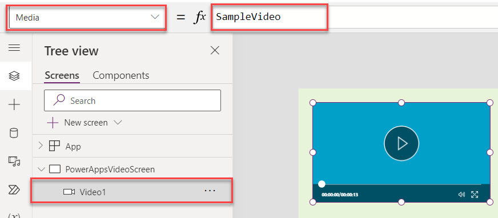
Task: Open the New screen chevron dropdown
Action: [118, 123]
